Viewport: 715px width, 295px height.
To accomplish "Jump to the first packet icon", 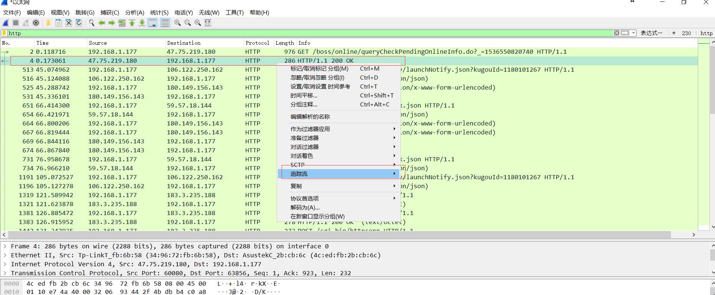I will point(132,23).
